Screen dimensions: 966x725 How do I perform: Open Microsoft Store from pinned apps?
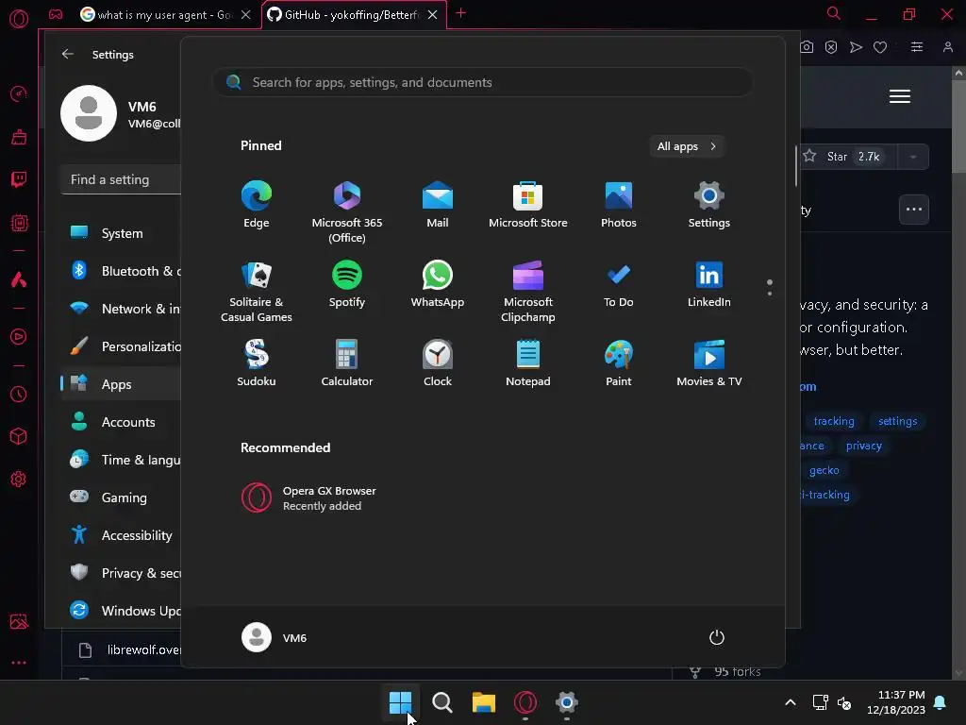(528, 205)
